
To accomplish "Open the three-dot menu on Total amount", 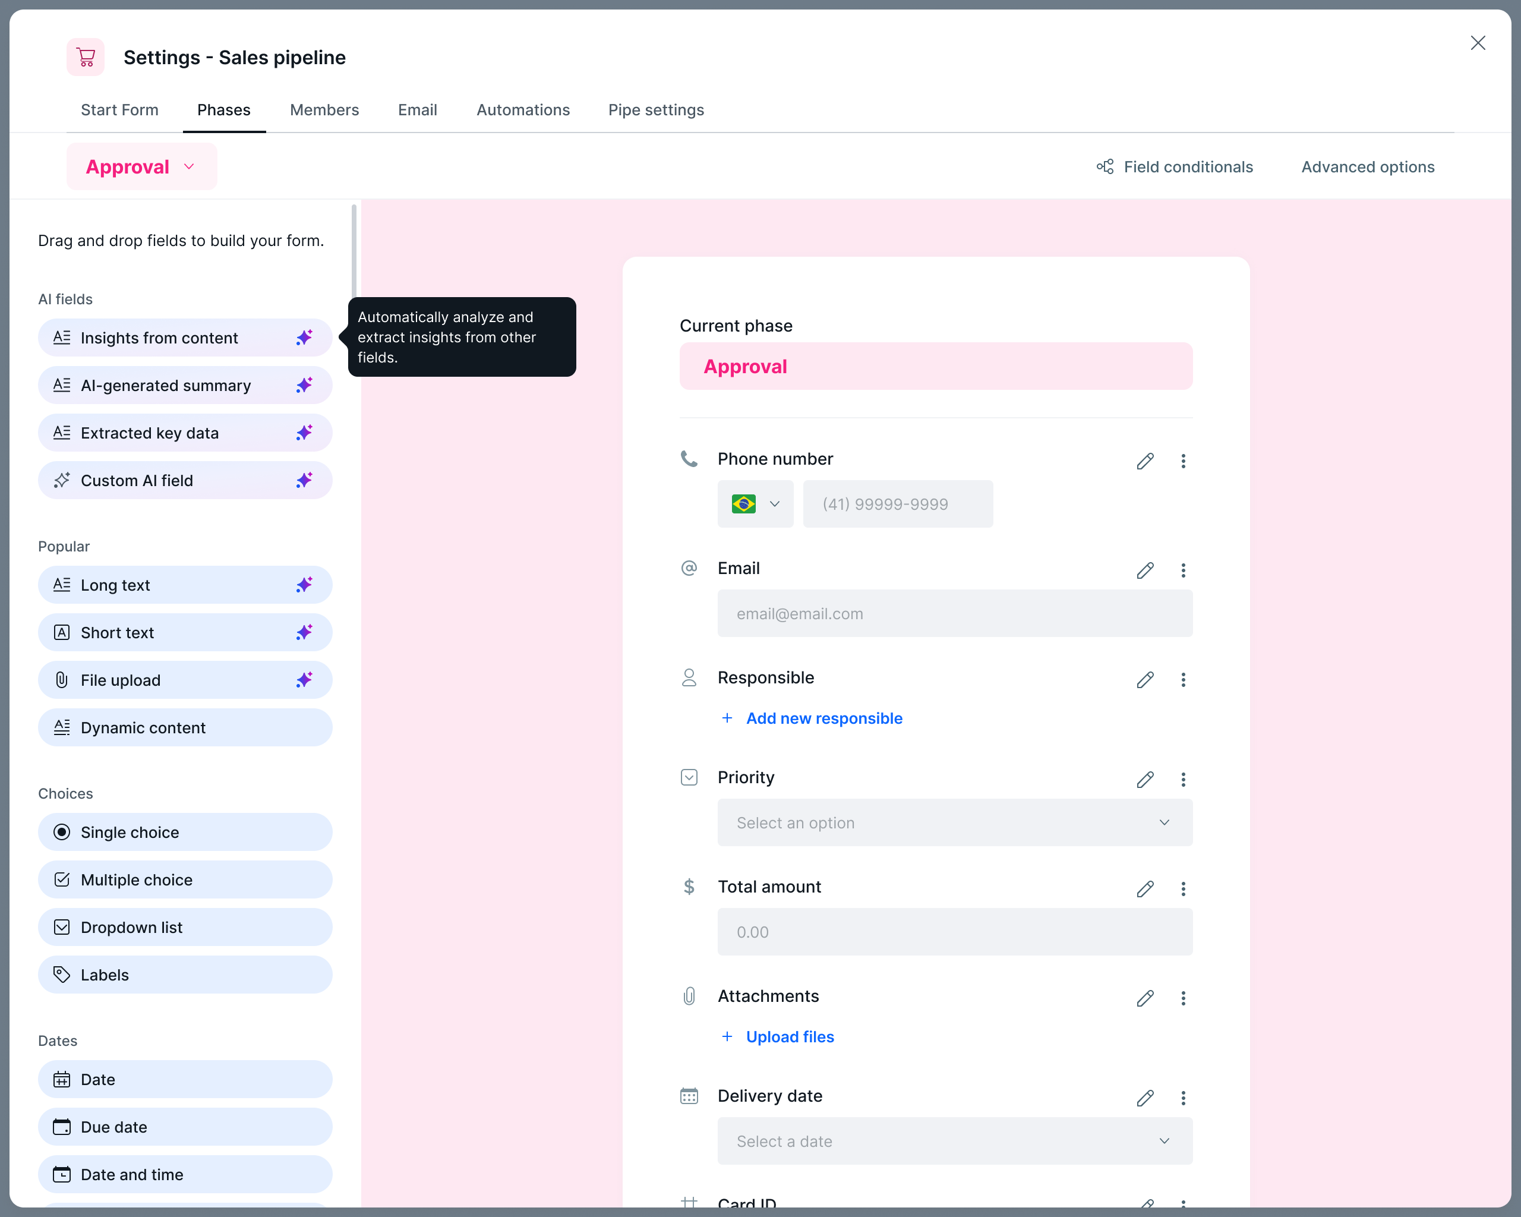I will point(1183,889).
